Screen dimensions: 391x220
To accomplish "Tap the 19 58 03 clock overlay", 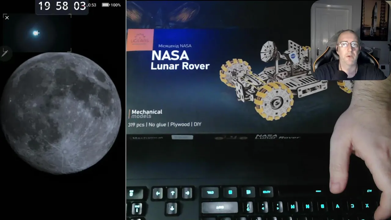I will pos(62,6).
